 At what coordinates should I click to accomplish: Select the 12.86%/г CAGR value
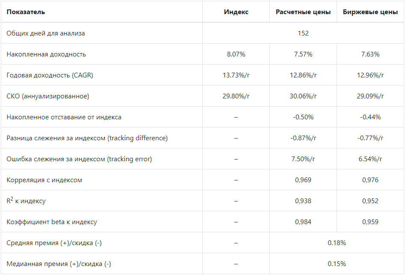click(x=303, y=75)
